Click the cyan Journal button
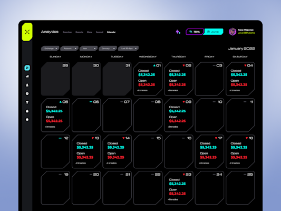The image size is (281, 211). [214, 32]
